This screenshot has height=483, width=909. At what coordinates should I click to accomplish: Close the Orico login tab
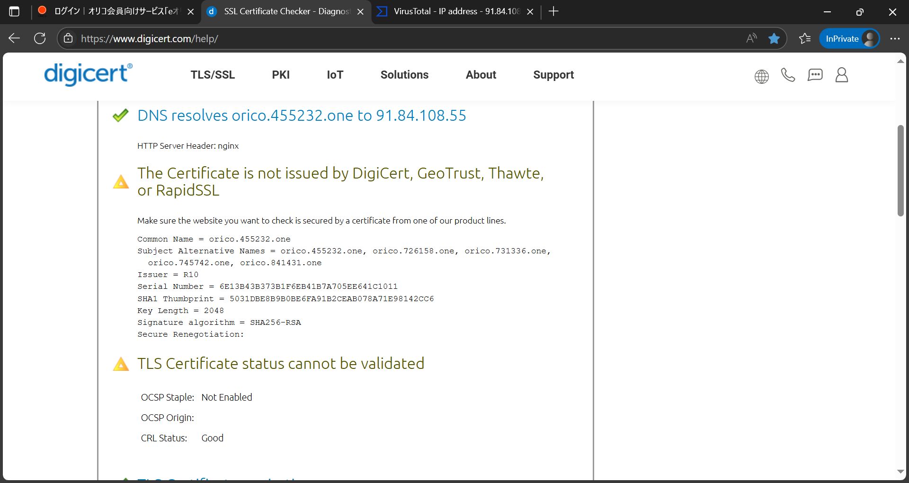tap(191, 12)
